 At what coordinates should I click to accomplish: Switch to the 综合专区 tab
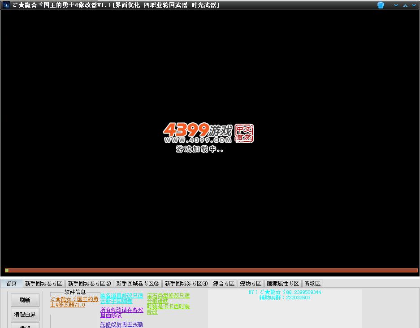click(224, 283)
